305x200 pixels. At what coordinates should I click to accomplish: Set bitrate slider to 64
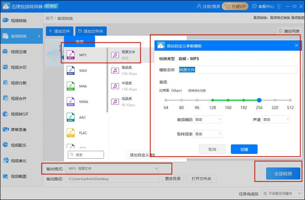(166, 100)
